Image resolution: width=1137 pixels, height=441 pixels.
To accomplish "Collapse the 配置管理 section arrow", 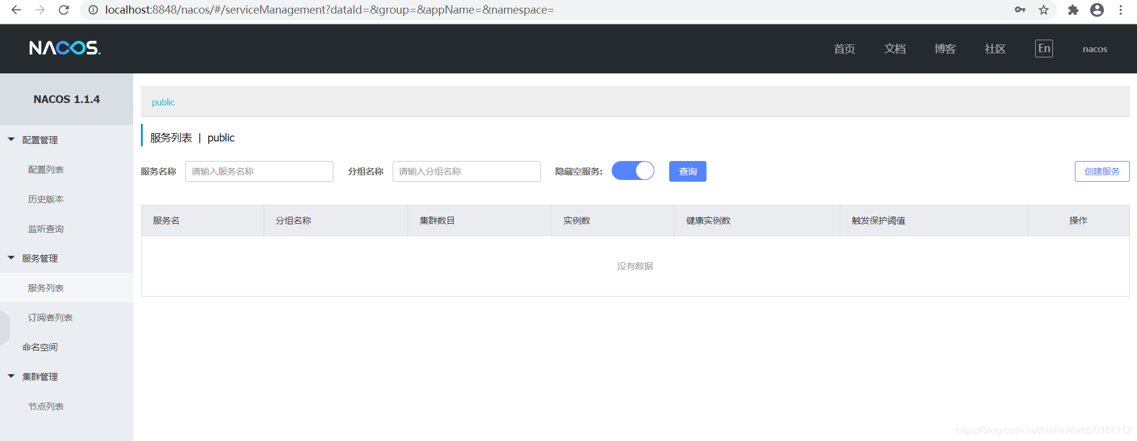I will [x=11, y=140].
